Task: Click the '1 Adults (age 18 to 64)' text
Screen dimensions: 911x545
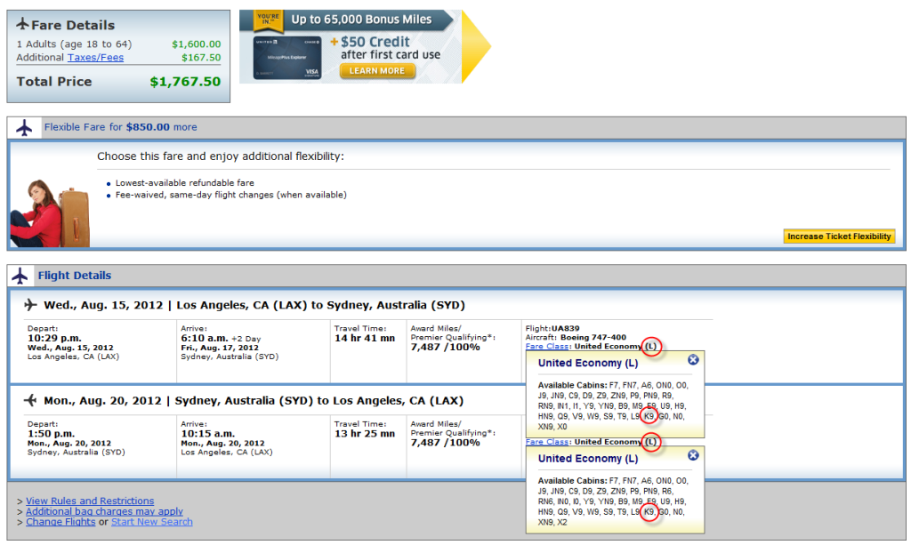Action: tap(75, 44)
